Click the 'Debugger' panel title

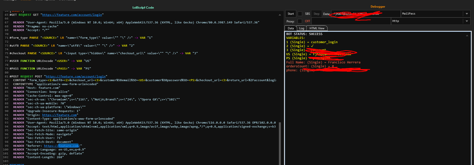(x=378, y=7)
